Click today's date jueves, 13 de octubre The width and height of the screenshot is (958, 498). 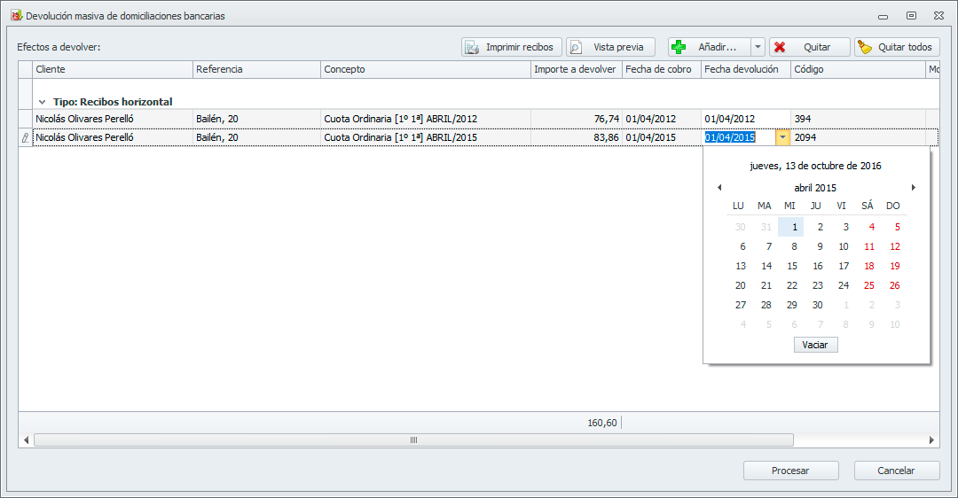tap(816, 166)
